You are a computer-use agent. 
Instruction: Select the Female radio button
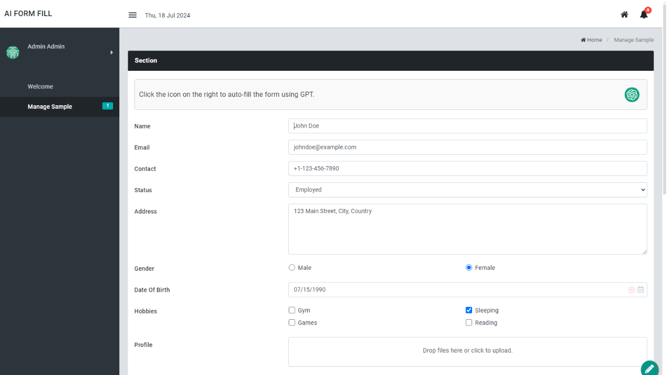click(469, 268)
